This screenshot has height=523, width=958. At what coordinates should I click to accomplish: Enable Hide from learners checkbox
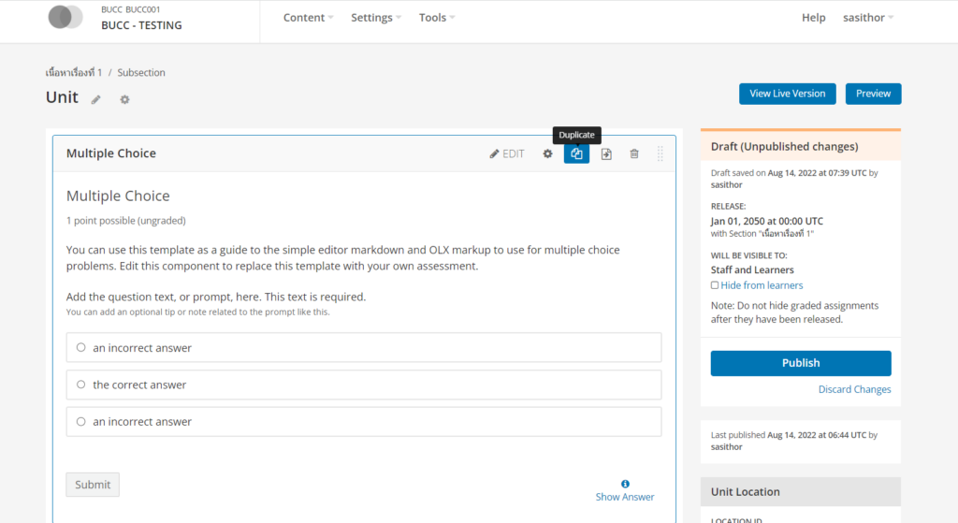(x=715, y=285)
